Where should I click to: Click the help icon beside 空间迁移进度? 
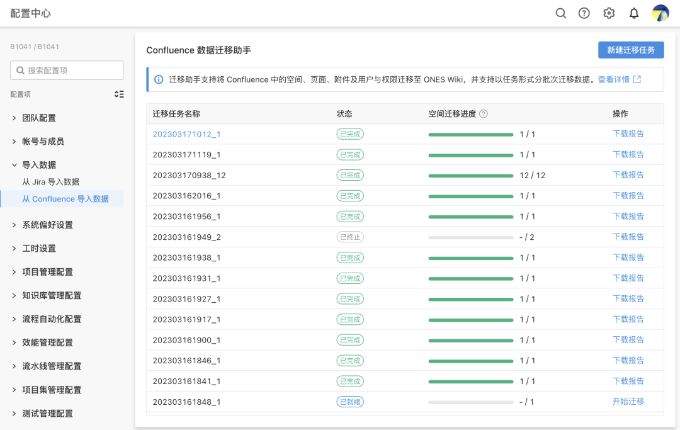coord(484,114)
